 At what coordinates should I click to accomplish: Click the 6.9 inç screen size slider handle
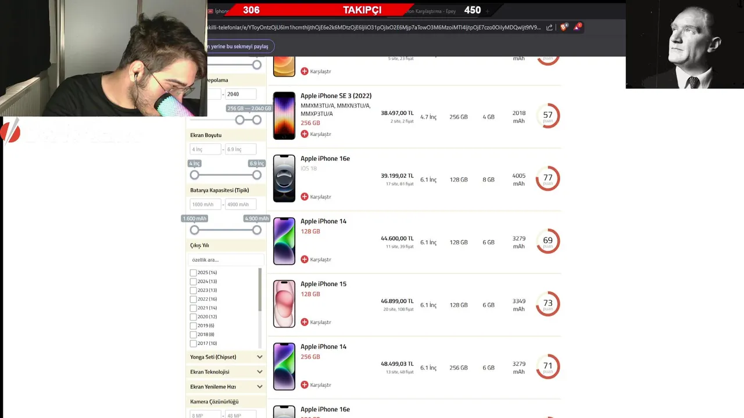point(257,175)
